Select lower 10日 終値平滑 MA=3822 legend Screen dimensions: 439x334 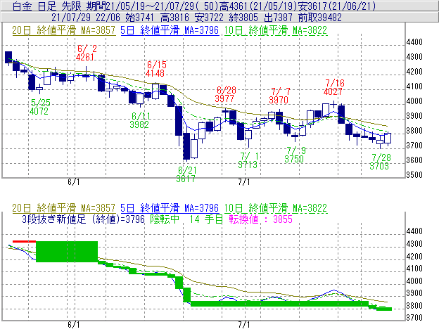276,208
